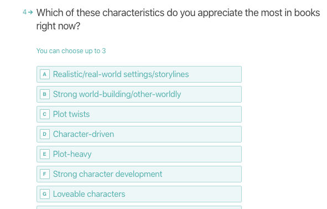Viewport: 327px width, 209px height.
Task: Click the F key badge icon
Action: pos(45,174)
